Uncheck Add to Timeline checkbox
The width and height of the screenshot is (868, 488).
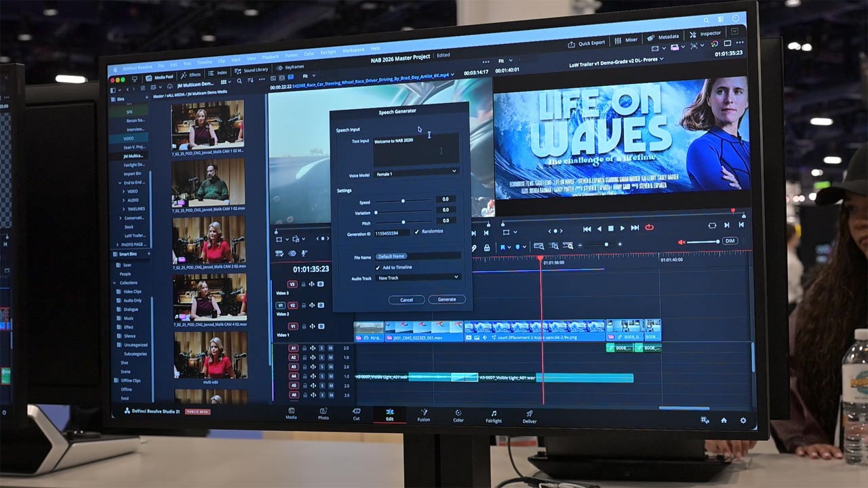pos(378,268)
